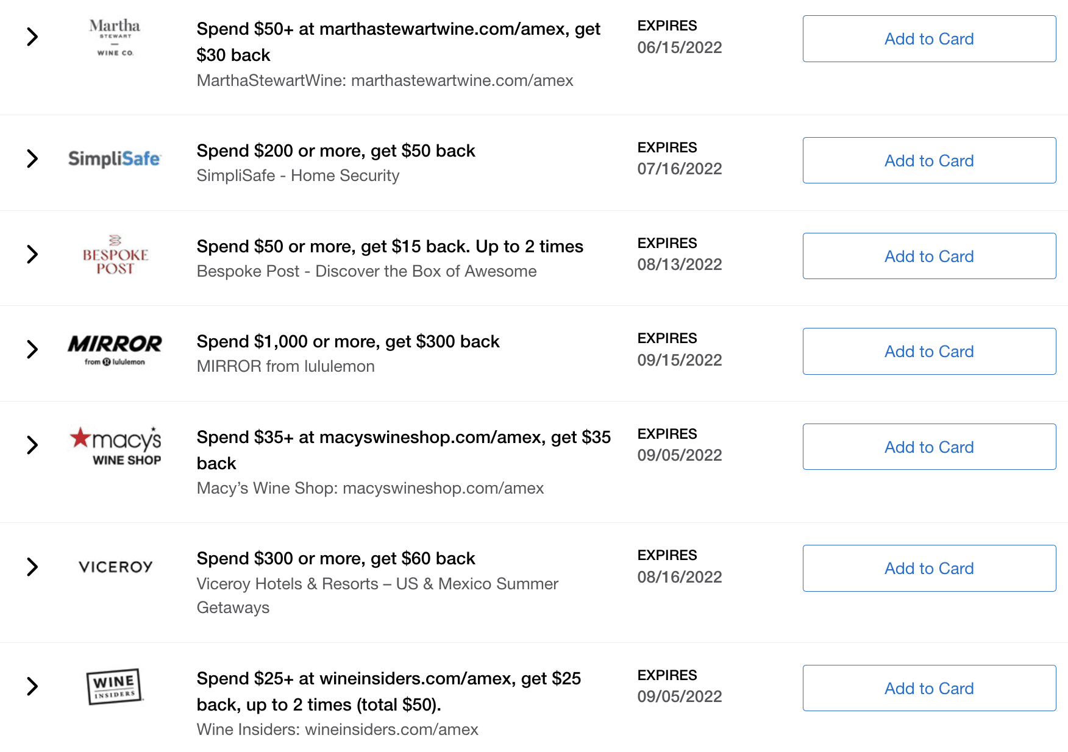Expand the Wine Insiders offer chevron

[x=33, y=686]
